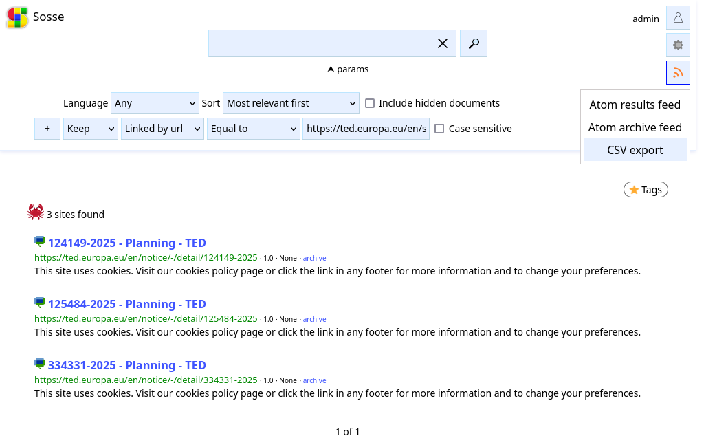Open the 124149-2025 - Planning - TED result
This screenshot has width=704, height=436.
point(127,243)
